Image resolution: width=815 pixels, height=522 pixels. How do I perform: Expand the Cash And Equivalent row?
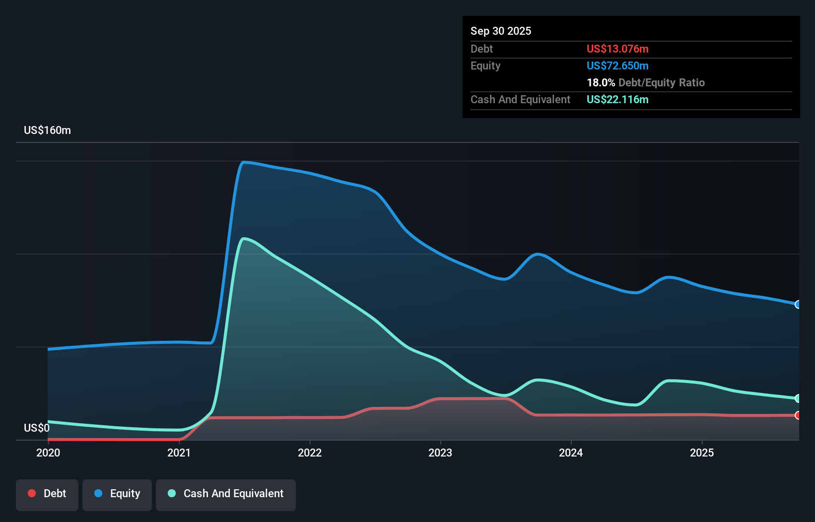[x=520, y=99]
